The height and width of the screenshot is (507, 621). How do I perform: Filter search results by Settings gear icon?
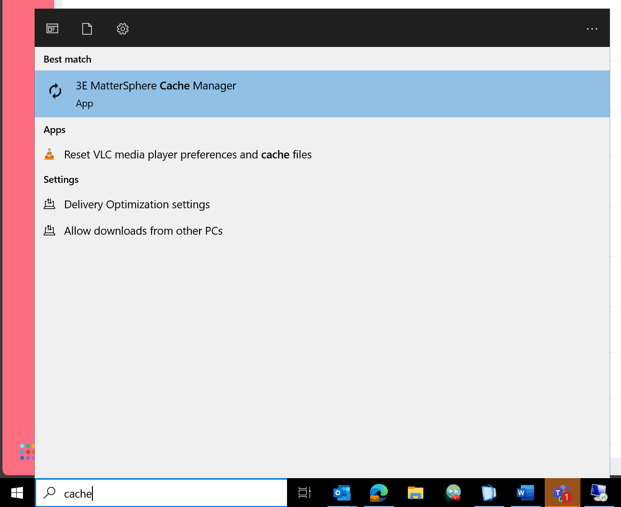point(123,29)
